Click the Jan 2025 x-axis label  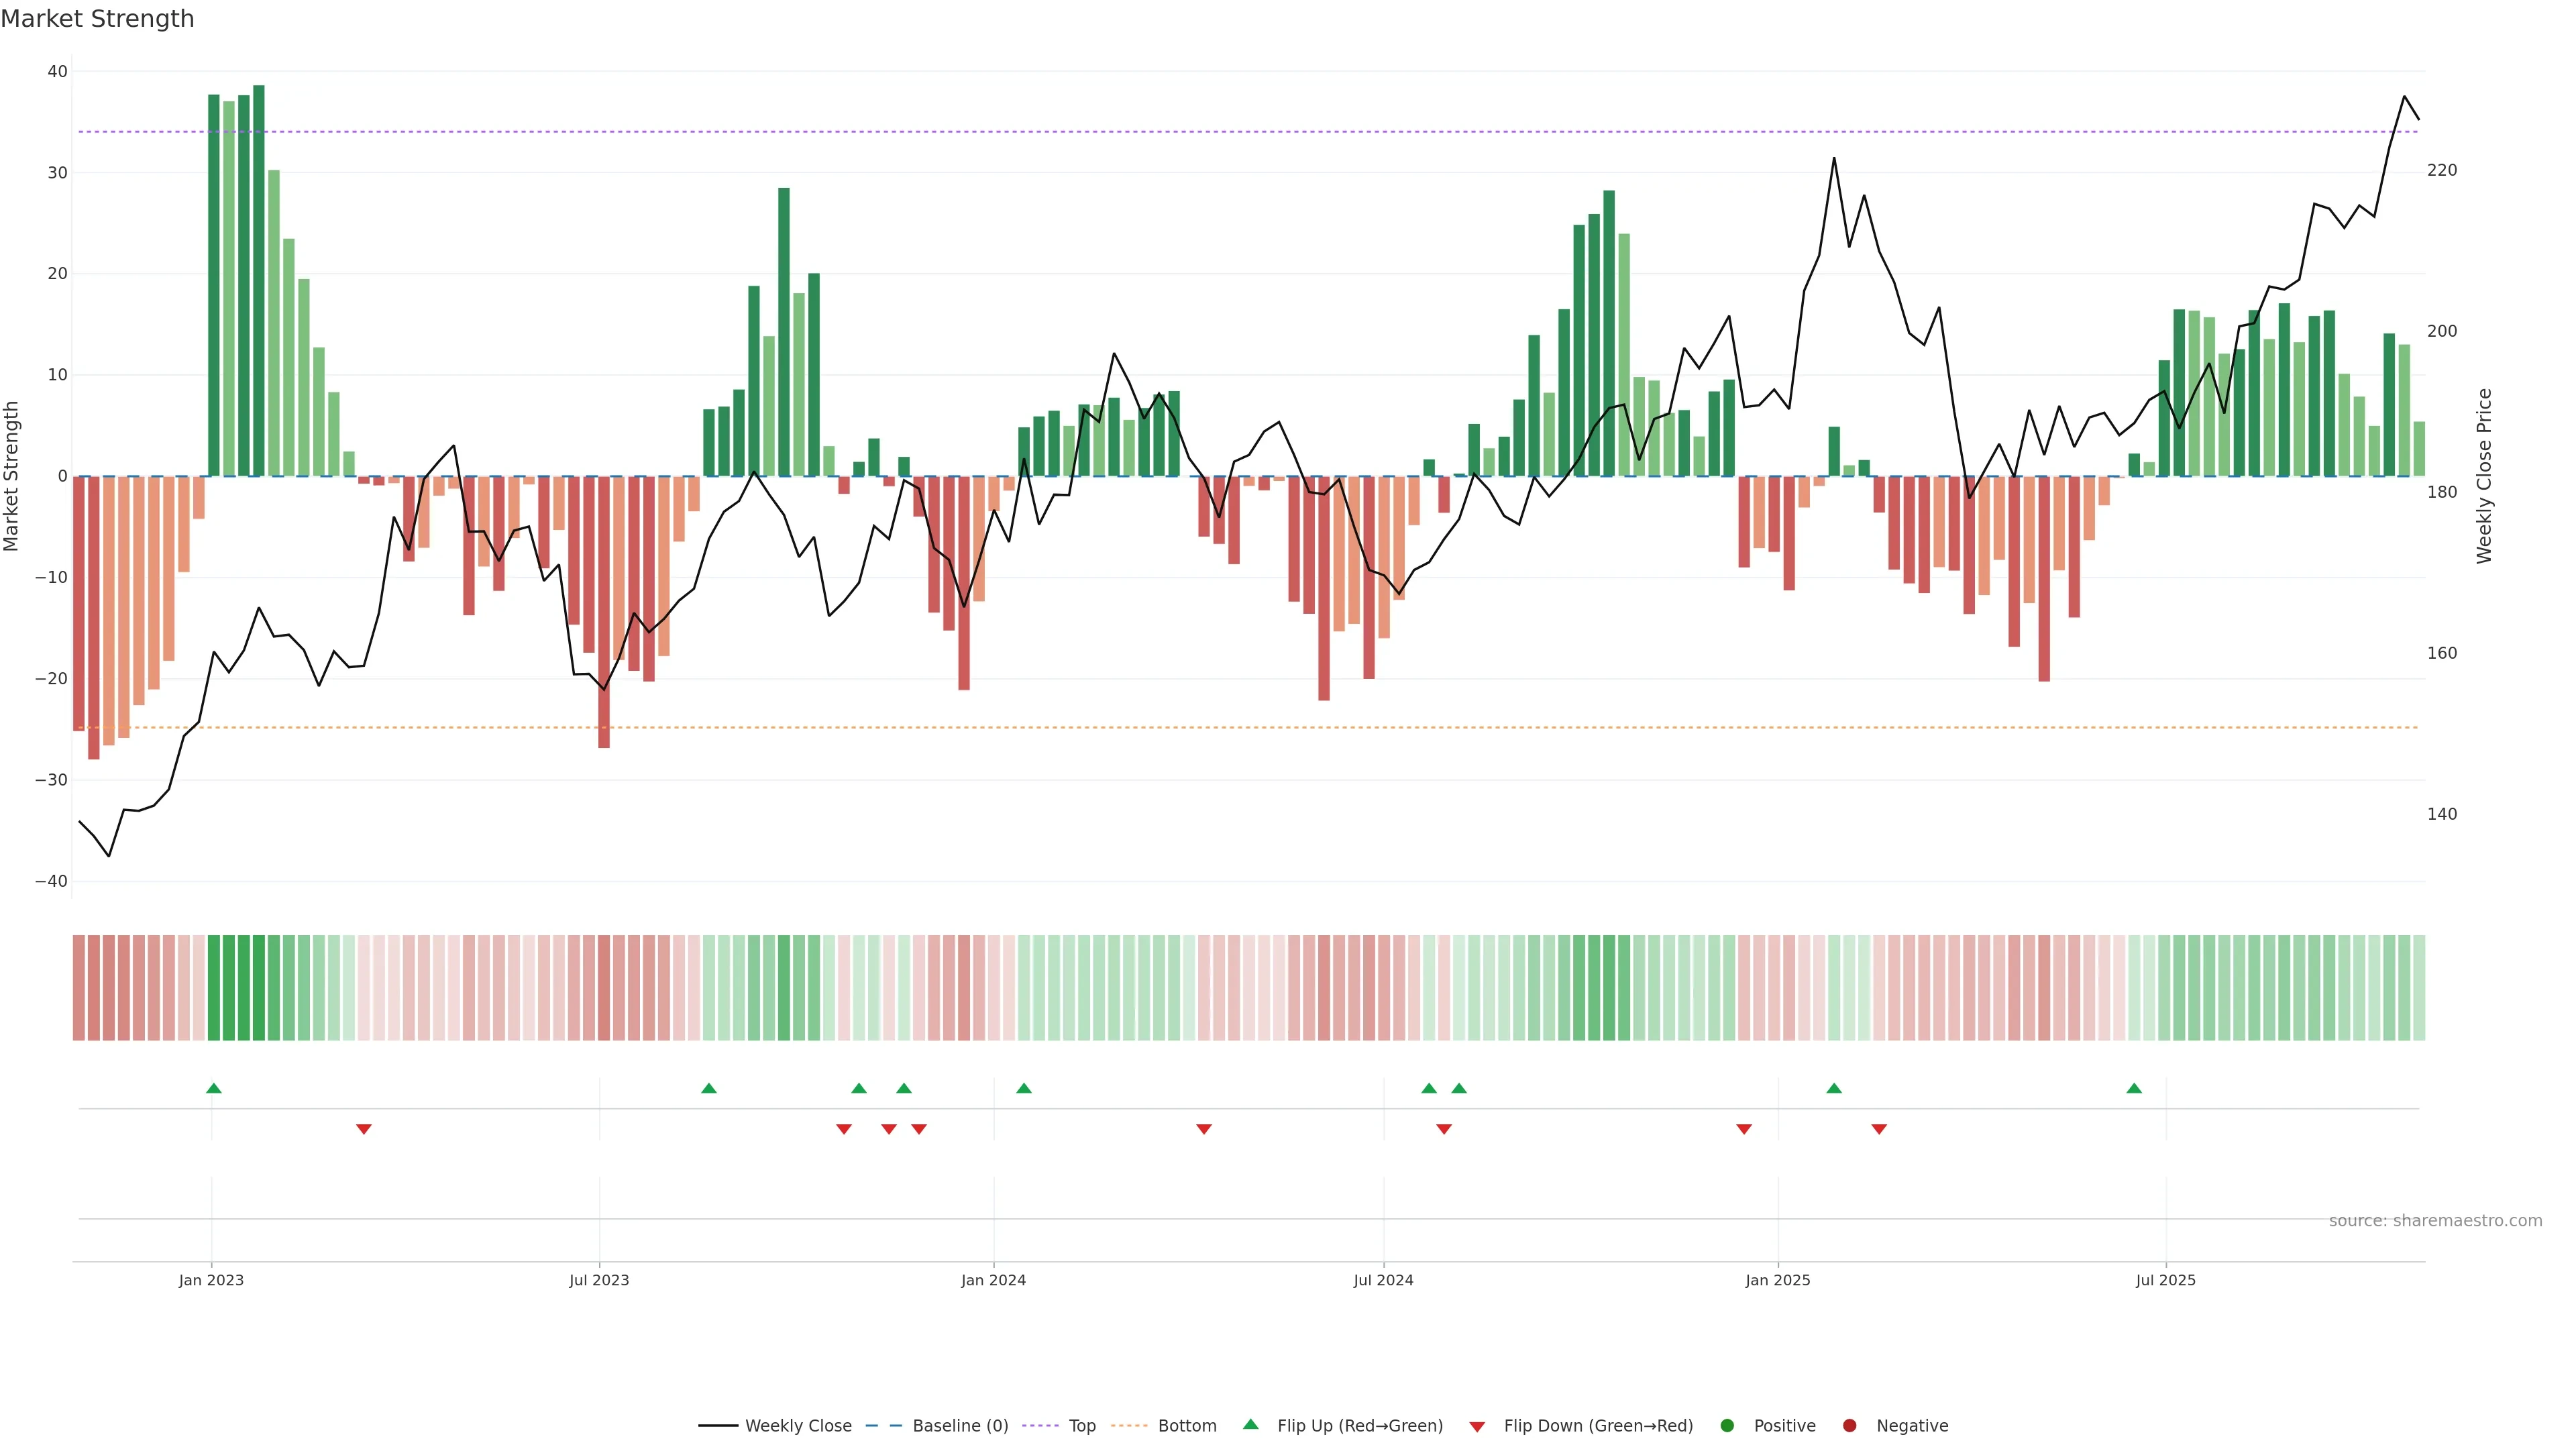click(1777, 1280)
